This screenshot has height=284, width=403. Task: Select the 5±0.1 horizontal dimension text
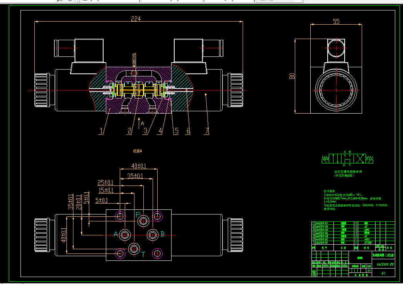point(102,200)
